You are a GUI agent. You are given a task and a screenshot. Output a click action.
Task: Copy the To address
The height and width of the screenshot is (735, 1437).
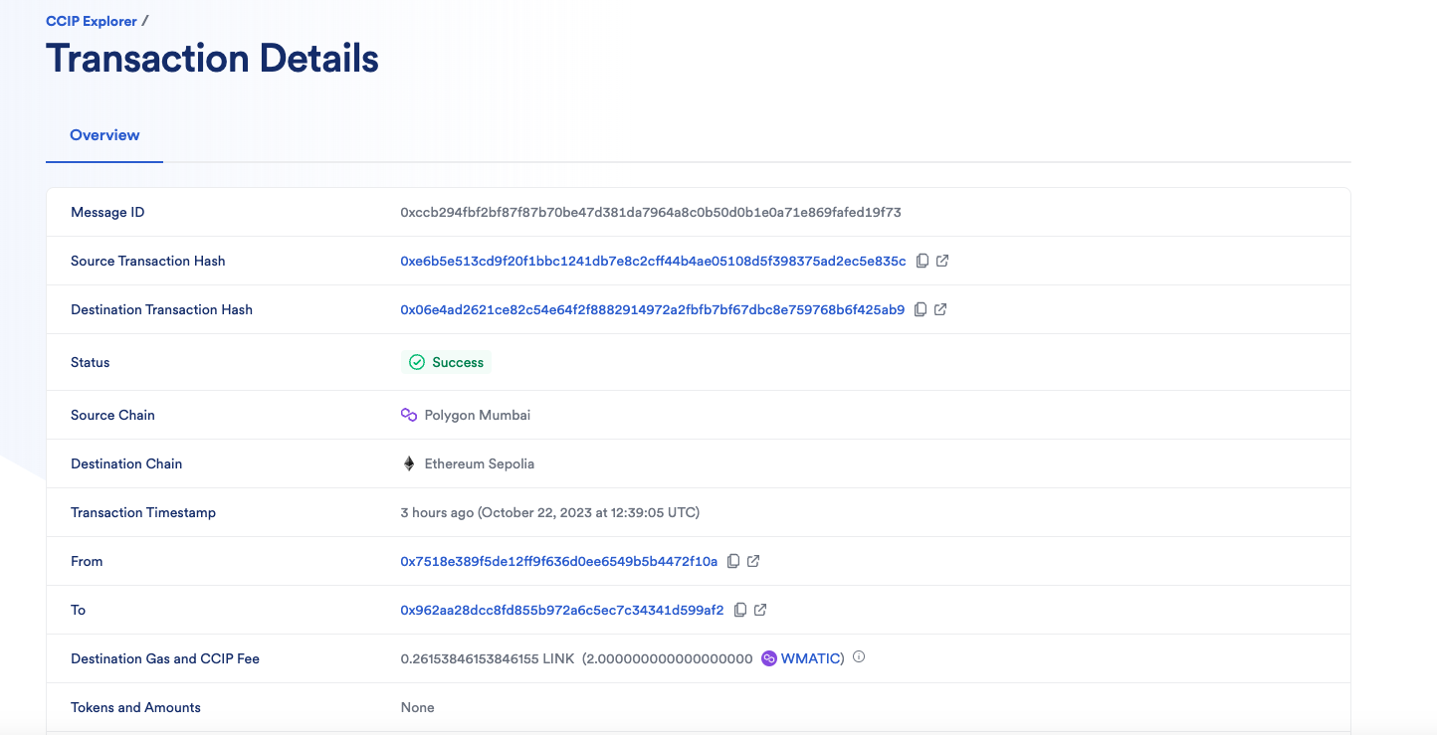(x=740, y=610)
